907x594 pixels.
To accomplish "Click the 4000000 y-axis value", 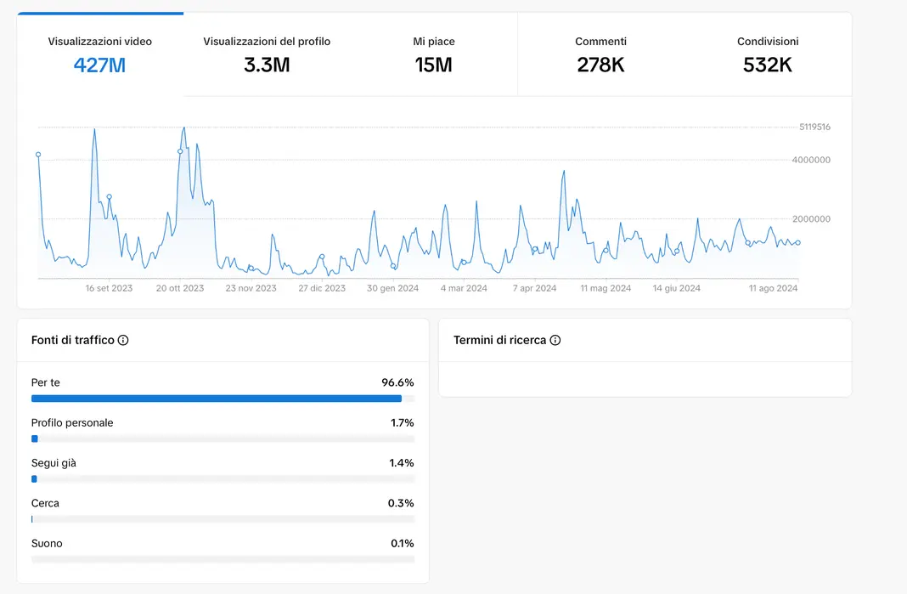I will [811, 160].
